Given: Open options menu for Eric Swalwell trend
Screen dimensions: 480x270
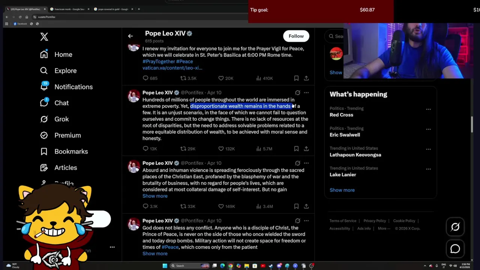Looking at the screenshot, I should (428, 129).
